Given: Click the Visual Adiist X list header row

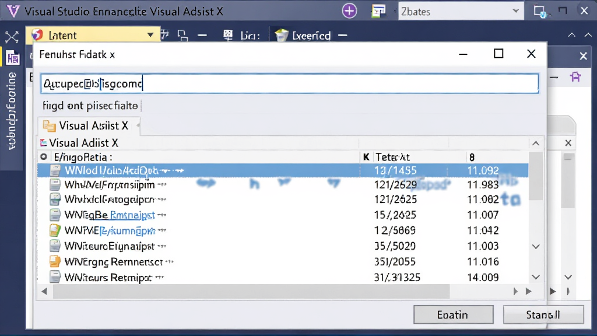Looking at the screenshot, I should [283, 143].
